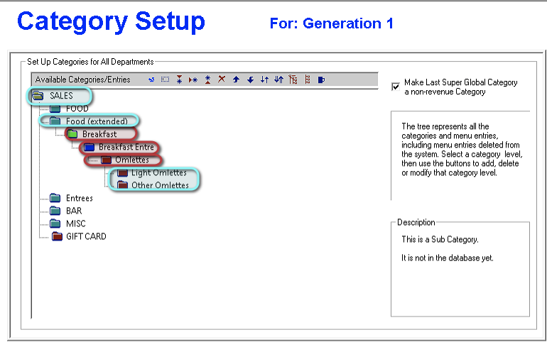This screenshot has height=342, width=547.
Task: Click the collapse tree branches icon
Action: point(308,79)
